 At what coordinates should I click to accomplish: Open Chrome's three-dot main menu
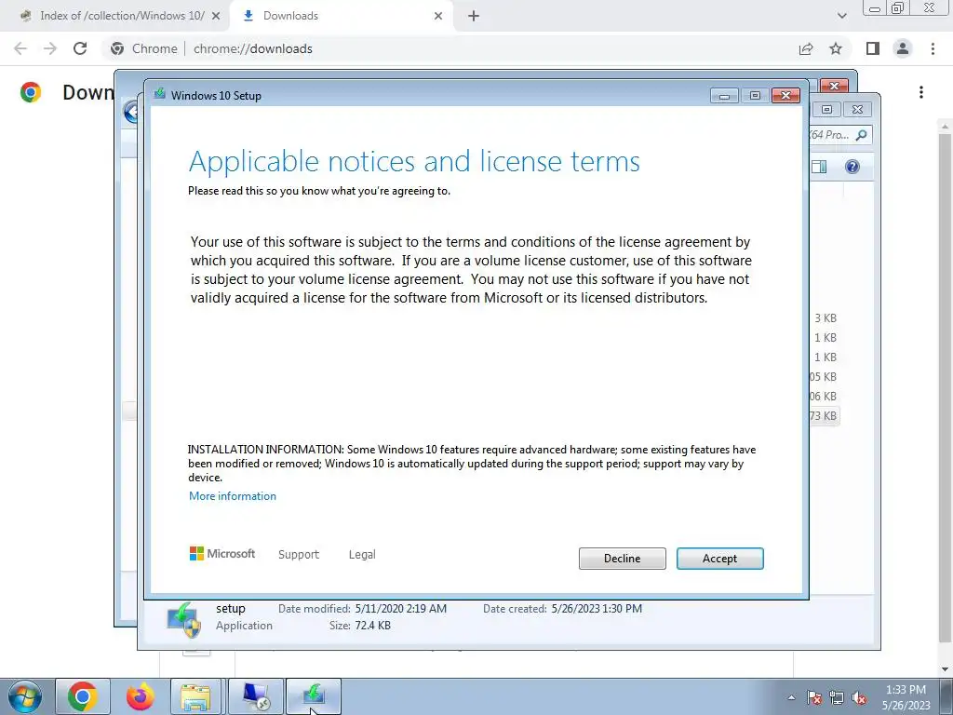[x=933, y=48]
